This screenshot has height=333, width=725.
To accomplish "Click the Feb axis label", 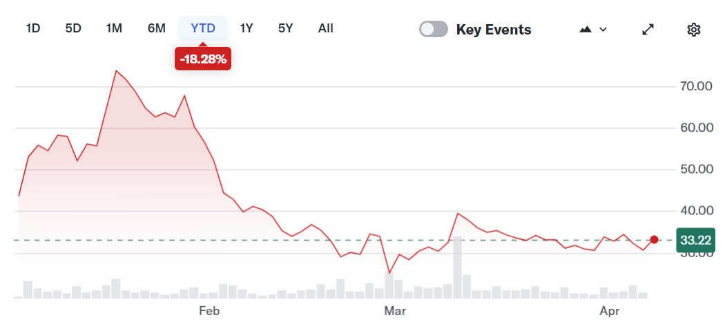I will (209, 312).
